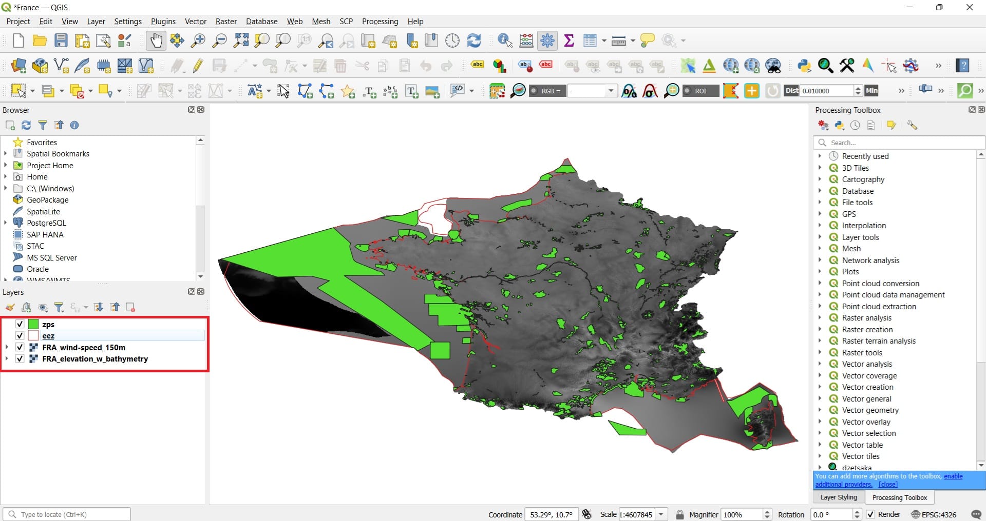Viewport: 986px width, 521px height.
Task: Click the Zoom Out magnifier tool
Action: coord(219,41)
